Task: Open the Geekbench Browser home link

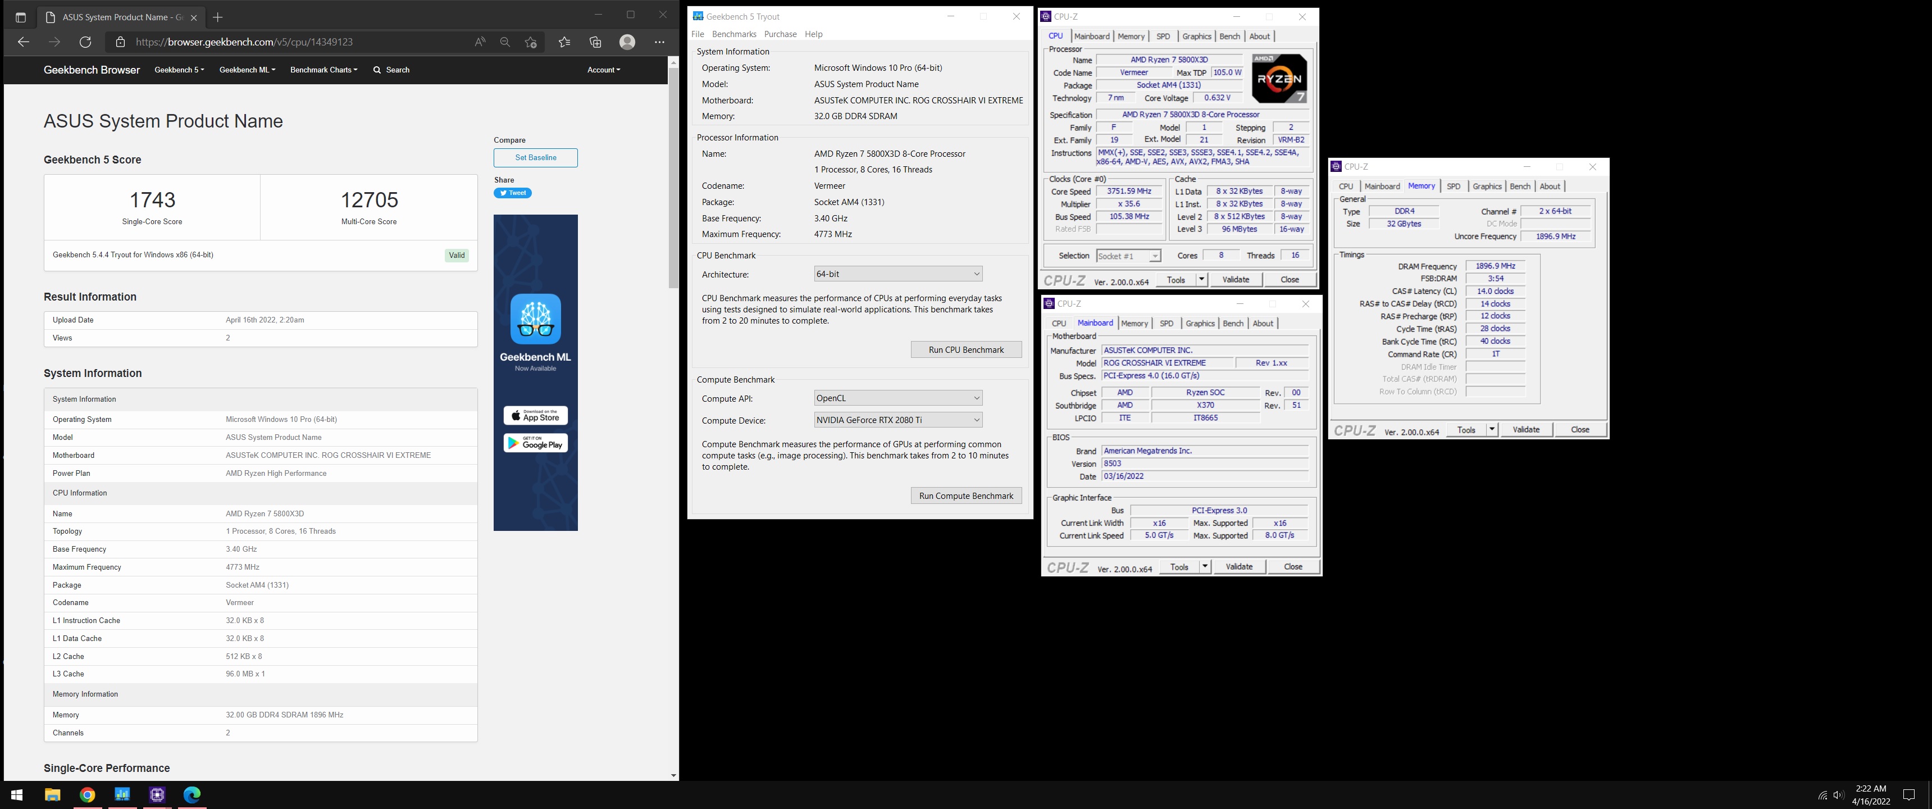Action: tap(92, 70)
